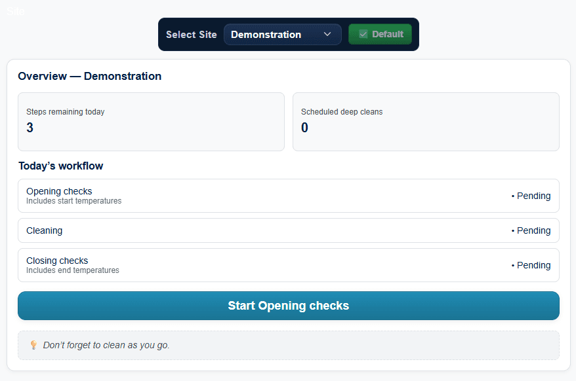
Task: Click the checkmark inside the Default badge
Action: point(362,34)
